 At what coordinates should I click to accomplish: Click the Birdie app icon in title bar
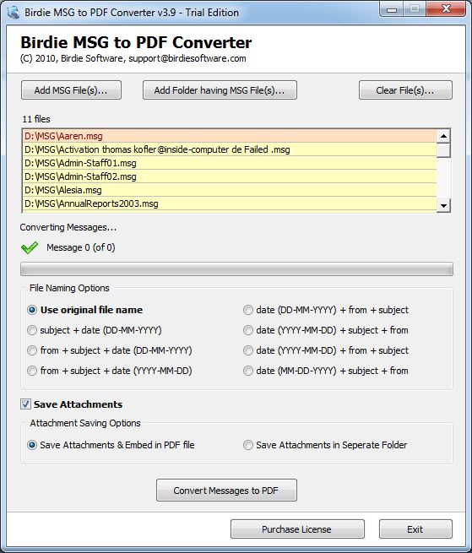pos(13,12)
